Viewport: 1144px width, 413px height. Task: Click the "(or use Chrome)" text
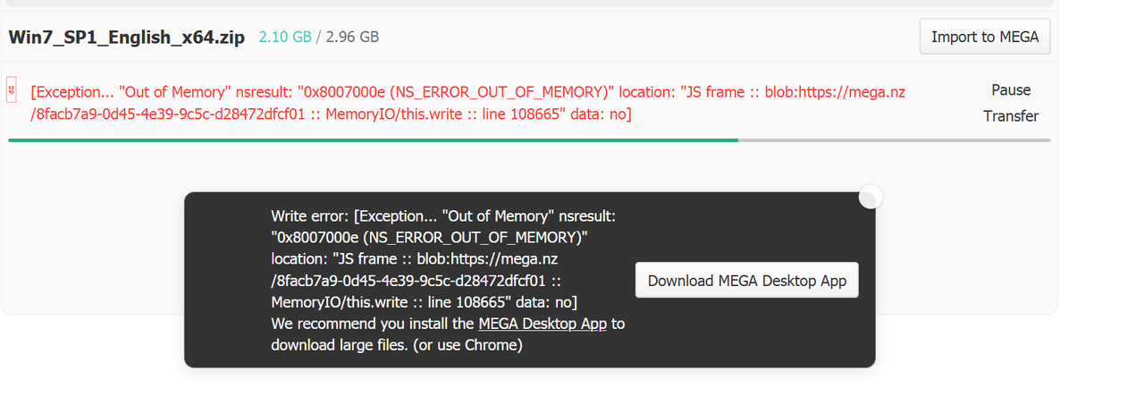click(x=467, y=345)
